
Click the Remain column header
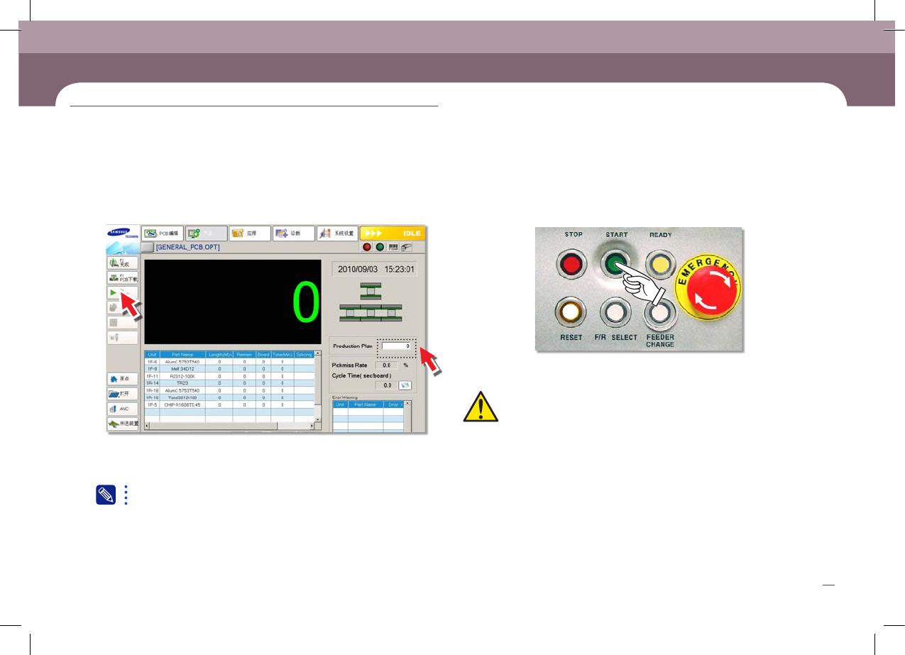pos(245,353)
